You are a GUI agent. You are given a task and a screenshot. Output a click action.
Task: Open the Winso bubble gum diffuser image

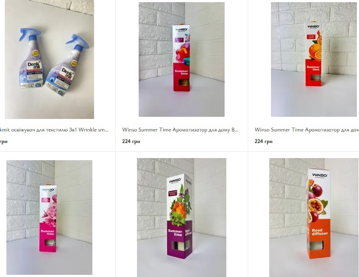pyautogui.click(x=182, y=59)
